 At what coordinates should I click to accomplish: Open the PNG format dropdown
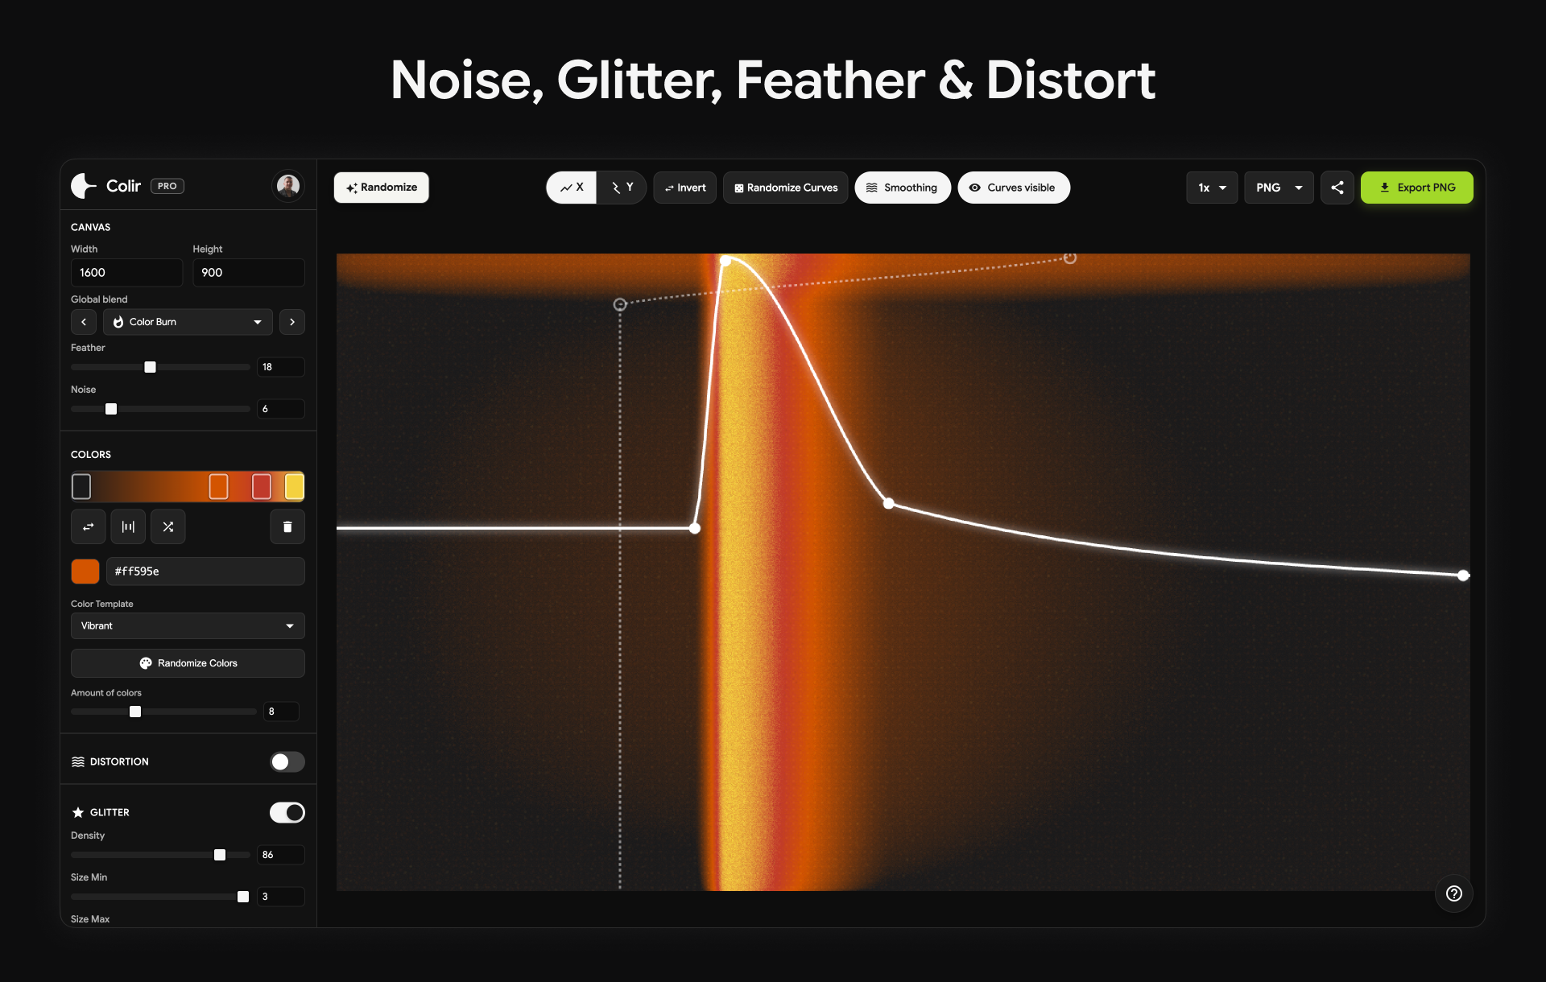[1278, 188]
